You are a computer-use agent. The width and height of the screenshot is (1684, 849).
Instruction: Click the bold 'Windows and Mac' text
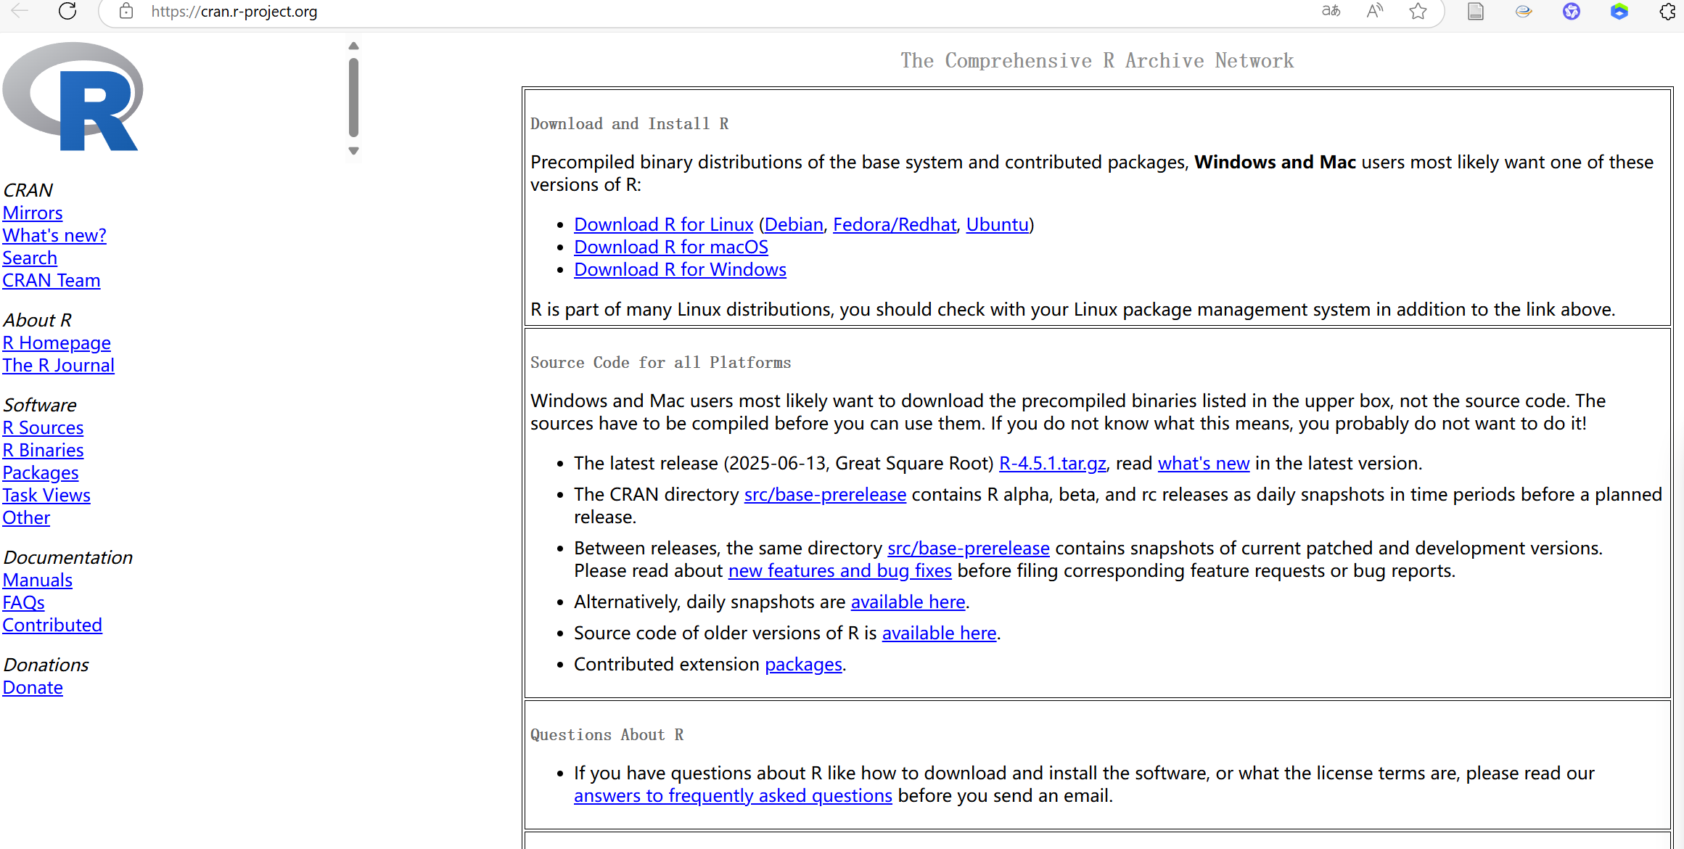coord(1275,162)
